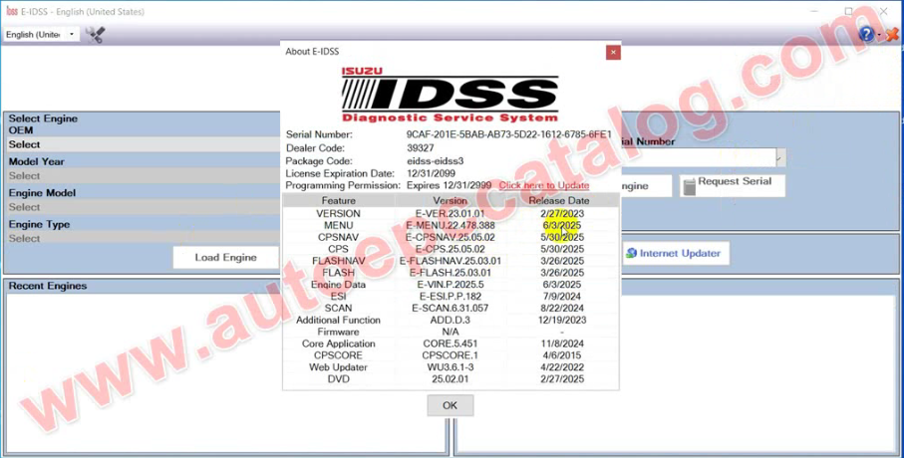
Task: Click the 'Click here to Update' link
Action: pyautogui.click(x=543, y=185)
